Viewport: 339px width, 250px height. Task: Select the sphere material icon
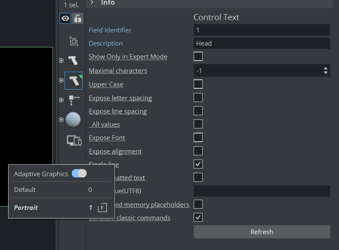[73, 120]
